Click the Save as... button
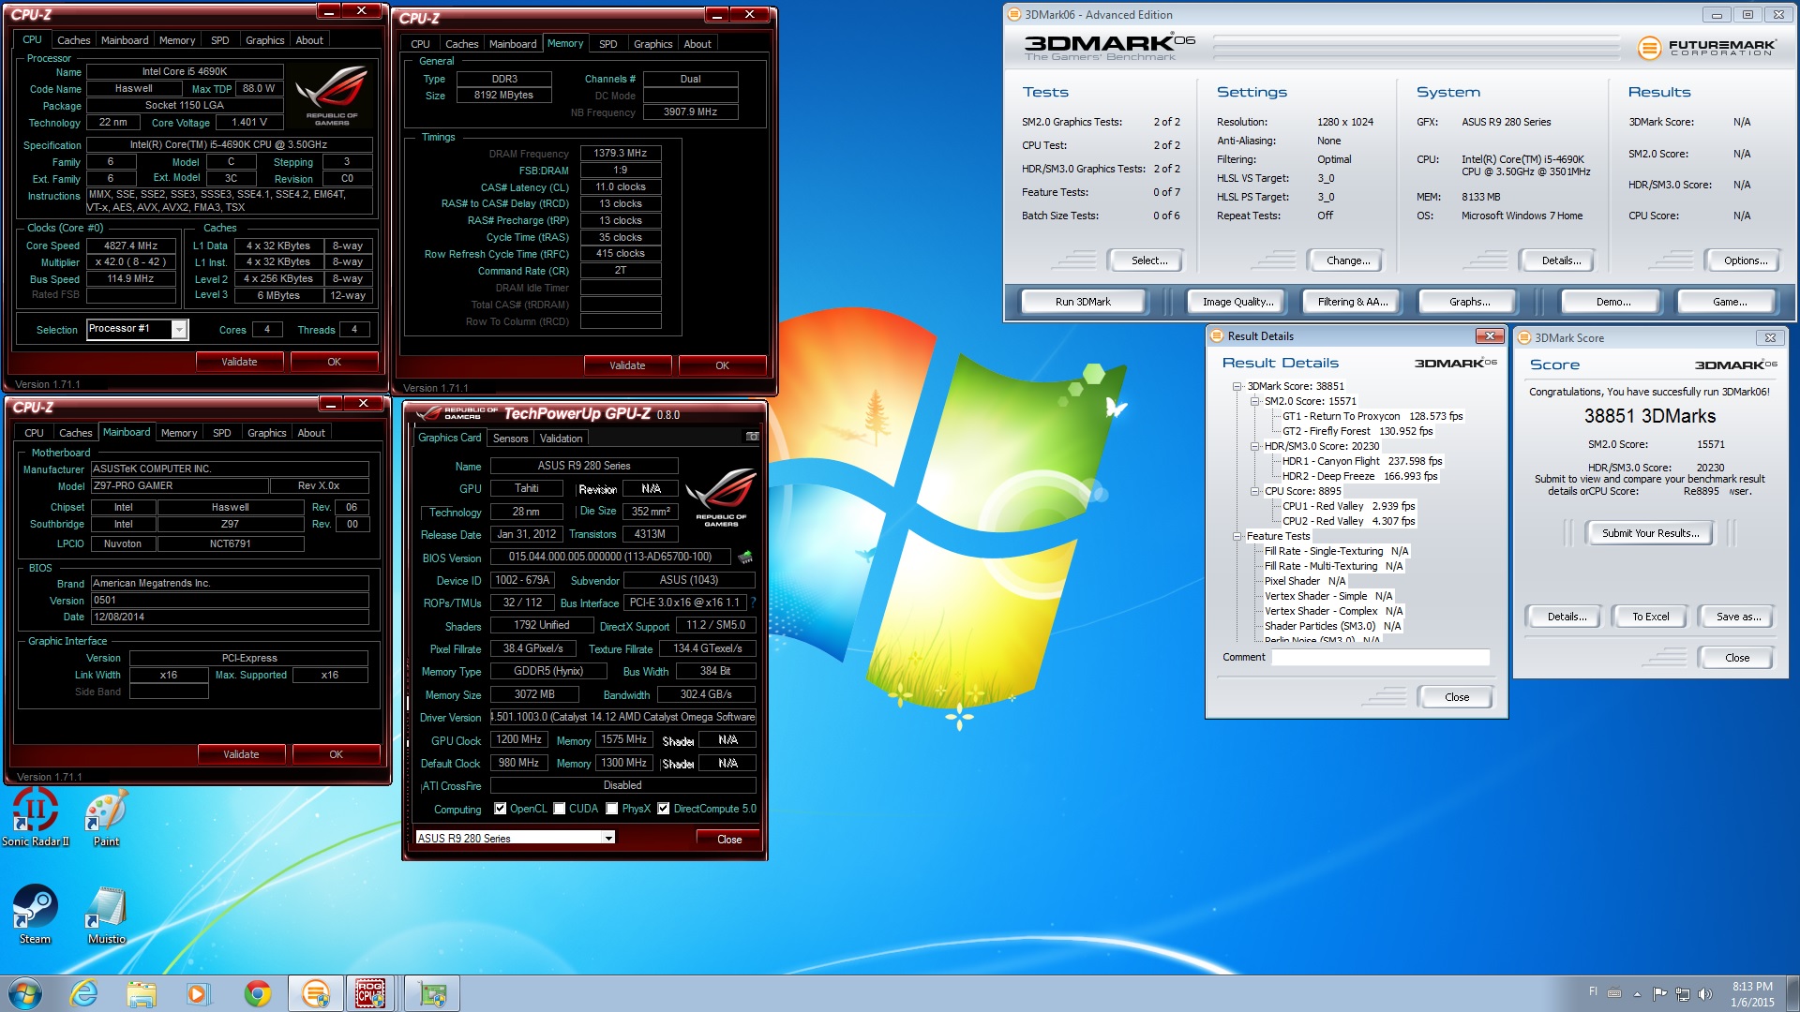Screen dimensions: 1800x1012 tap(1738, 617)
